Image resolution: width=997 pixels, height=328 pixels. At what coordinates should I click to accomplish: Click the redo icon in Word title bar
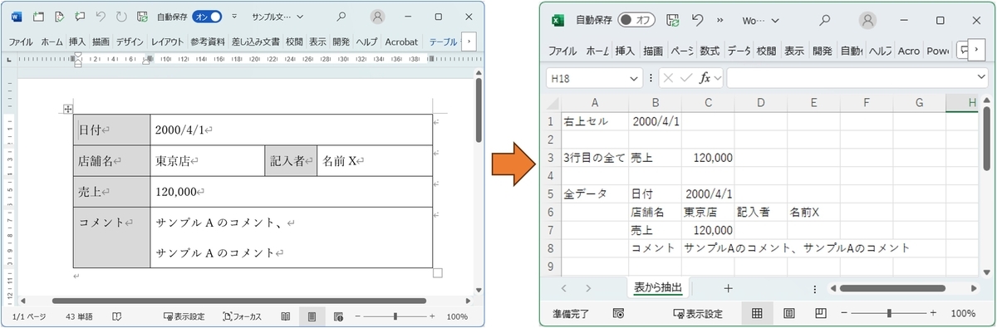click(121, 17)
